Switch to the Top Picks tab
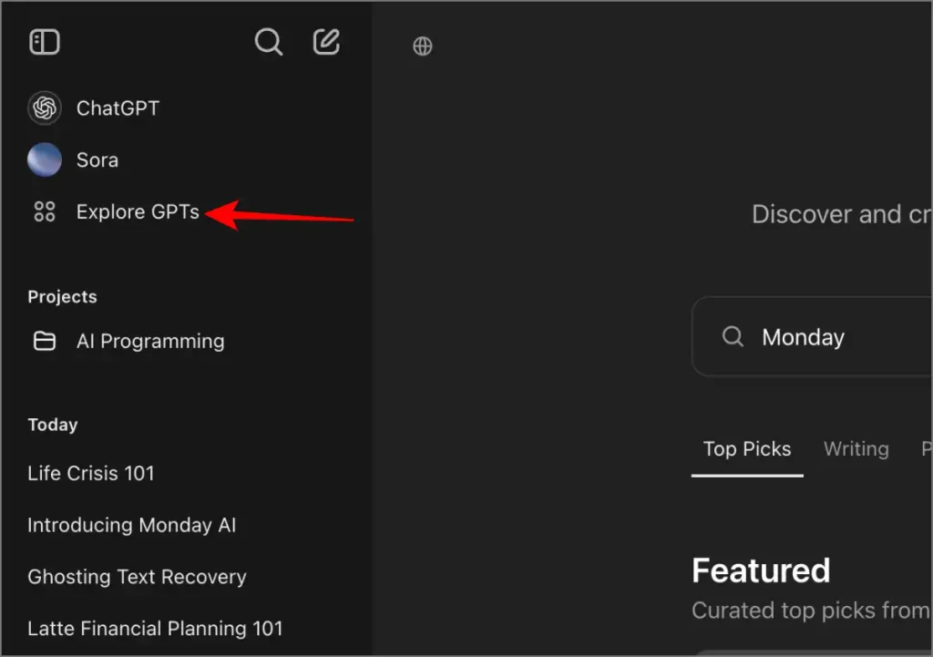The width and height of the screenshot is (933, 657). 747,449
